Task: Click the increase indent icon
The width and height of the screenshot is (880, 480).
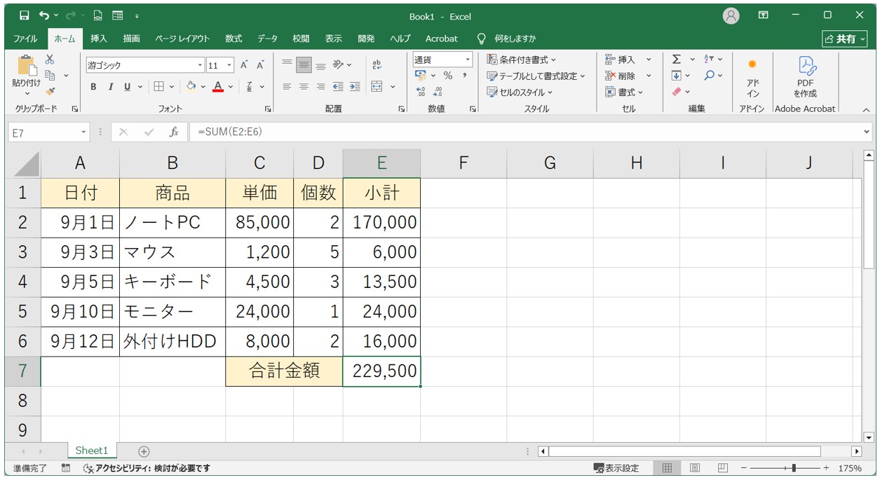Action: [355, 87]
